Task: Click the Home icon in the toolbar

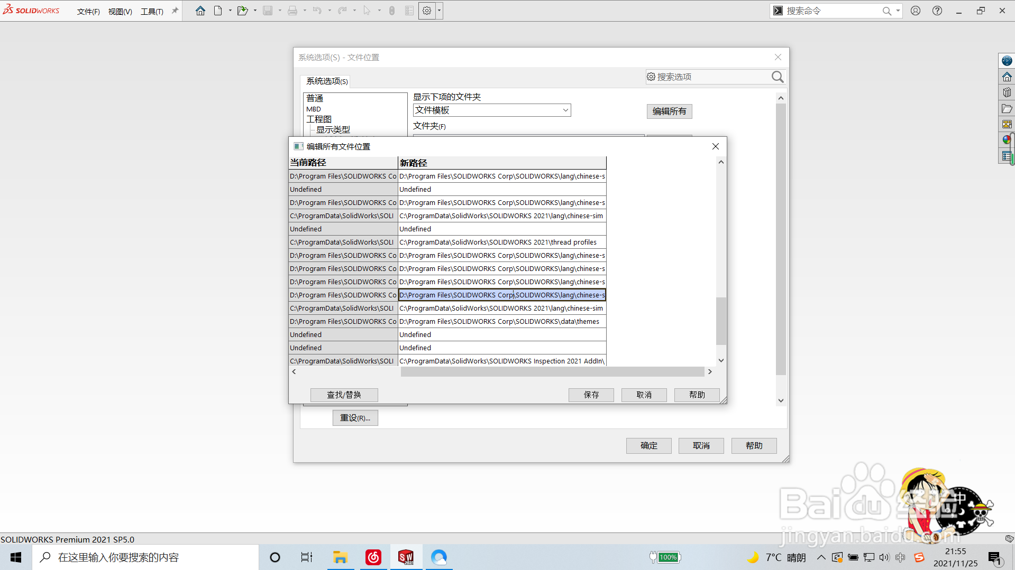Action: [200, 11]
